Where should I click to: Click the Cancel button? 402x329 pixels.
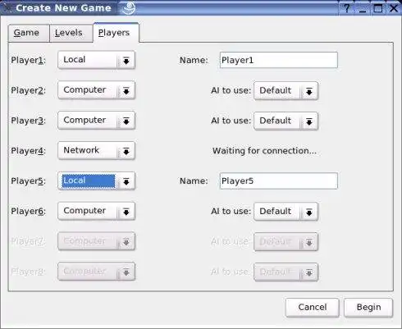click(313, 308)
